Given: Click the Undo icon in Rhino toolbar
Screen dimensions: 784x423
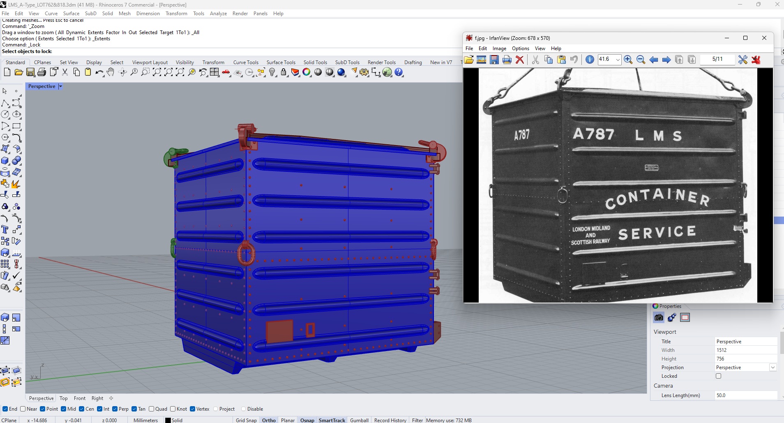Looking at the screenshot, I should [x=99, y=72].
